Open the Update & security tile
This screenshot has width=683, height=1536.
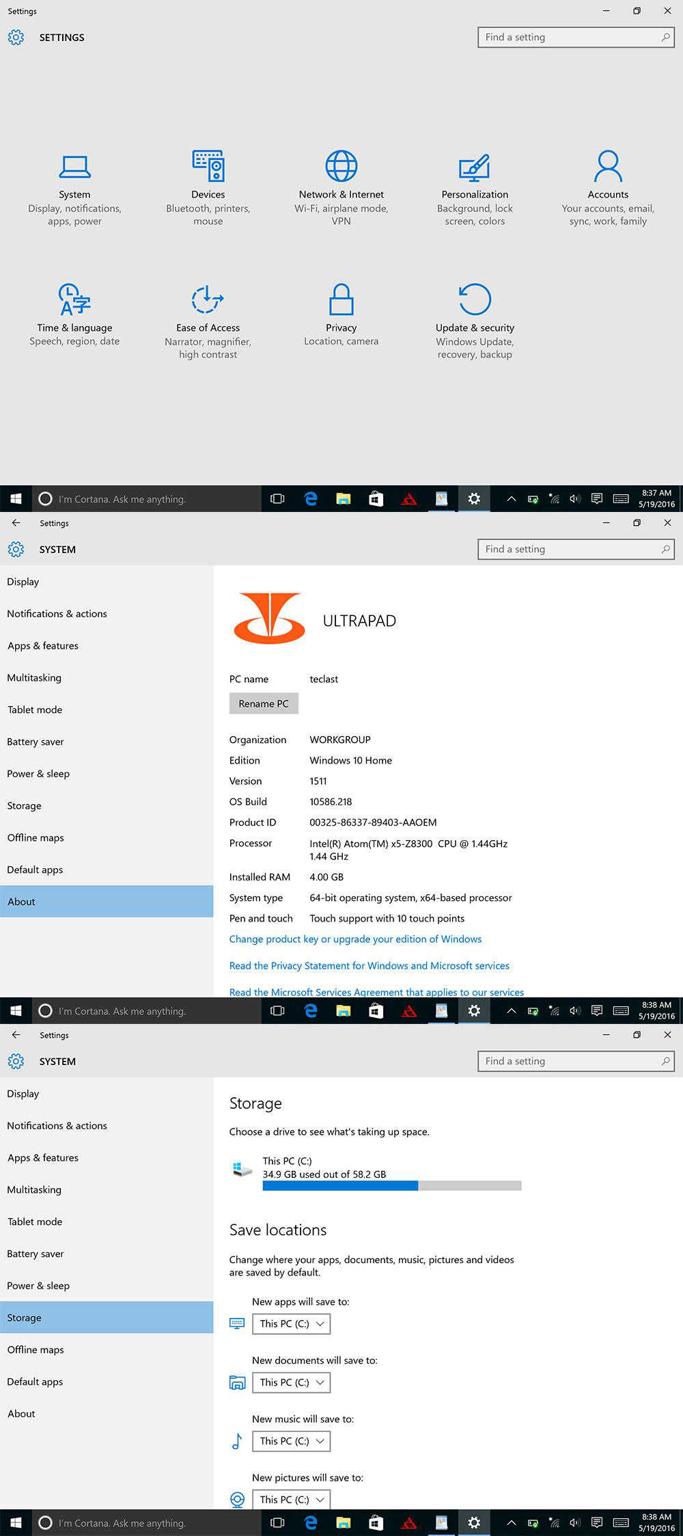click(x=475, y=322)
